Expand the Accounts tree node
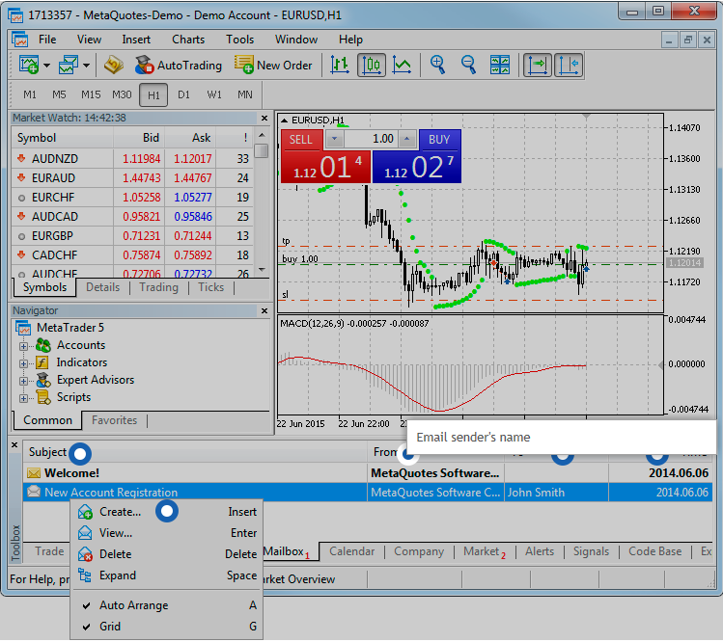Screen dimensions: 723x642 (23, 346)
